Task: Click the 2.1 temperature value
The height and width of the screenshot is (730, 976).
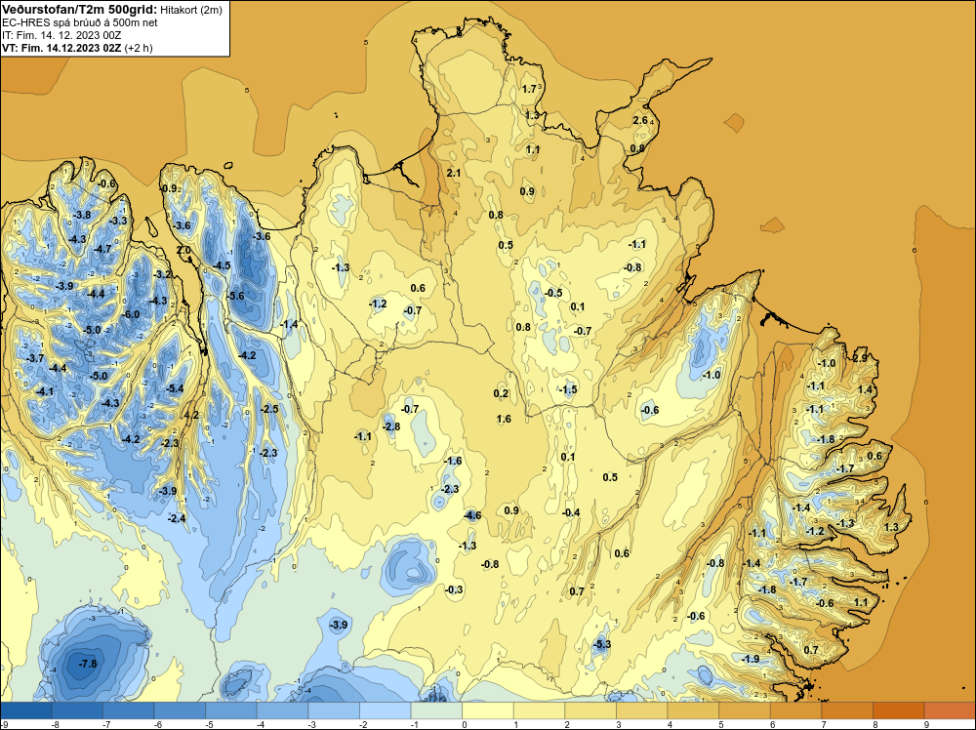Action: point(454,173)
